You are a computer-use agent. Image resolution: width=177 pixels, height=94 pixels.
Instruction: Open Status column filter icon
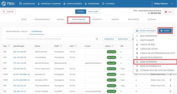click(x=112, y=46)
